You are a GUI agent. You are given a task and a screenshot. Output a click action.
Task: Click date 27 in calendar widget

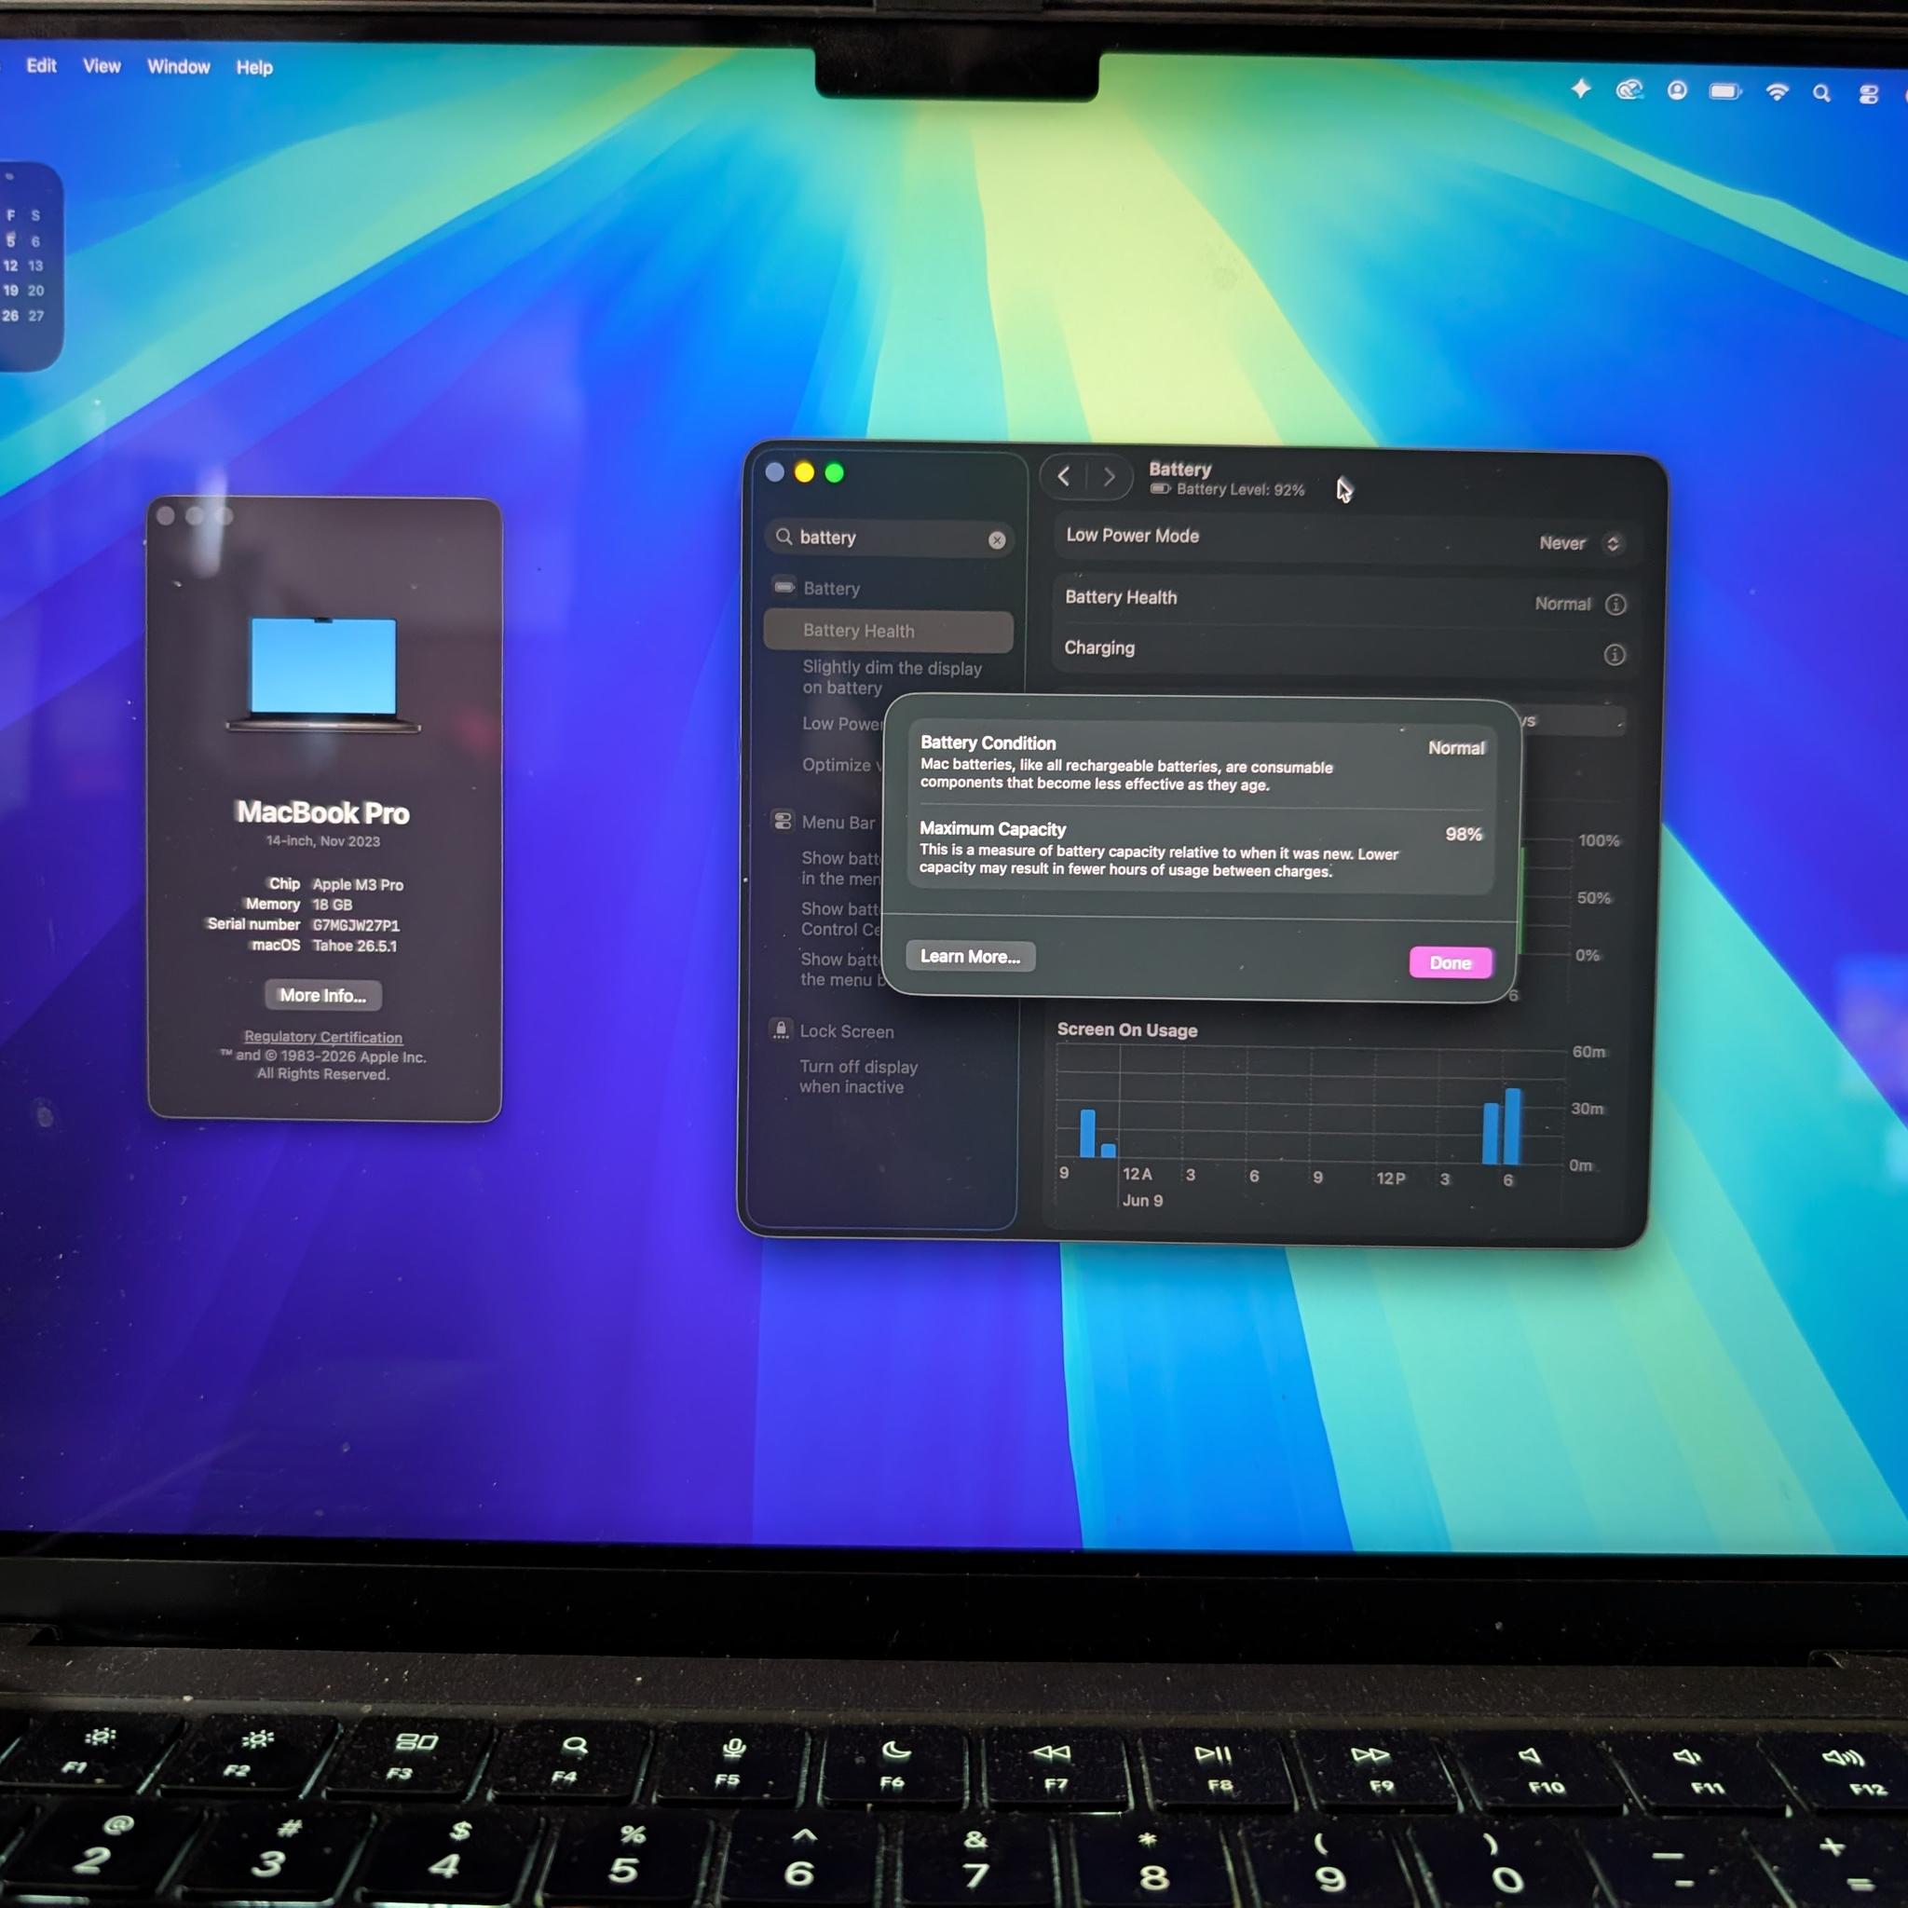coord(35,316)
